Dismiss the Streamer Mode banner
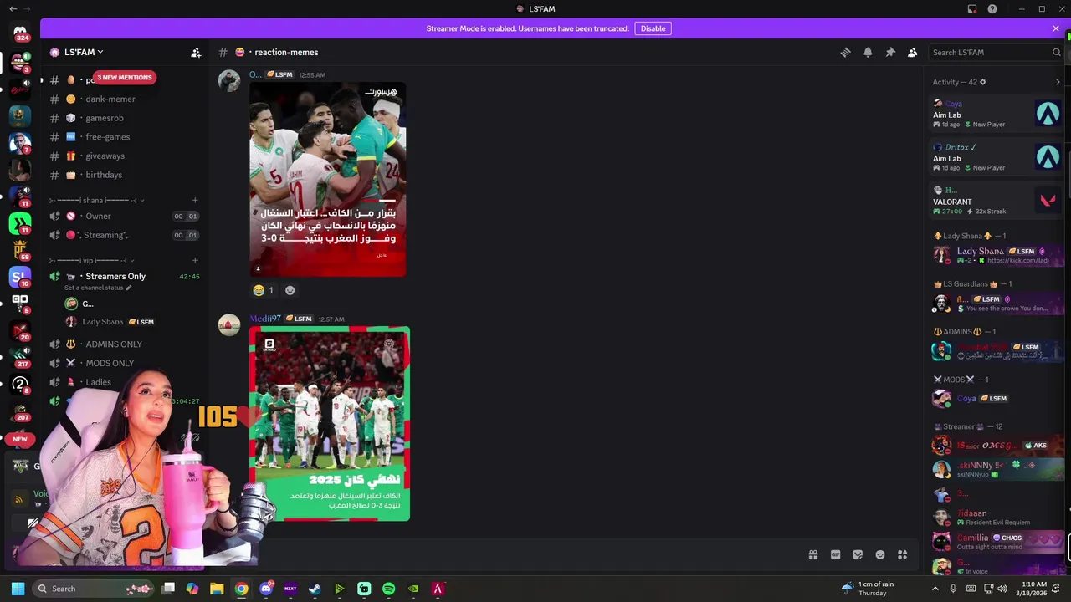 coord(1056,28)
